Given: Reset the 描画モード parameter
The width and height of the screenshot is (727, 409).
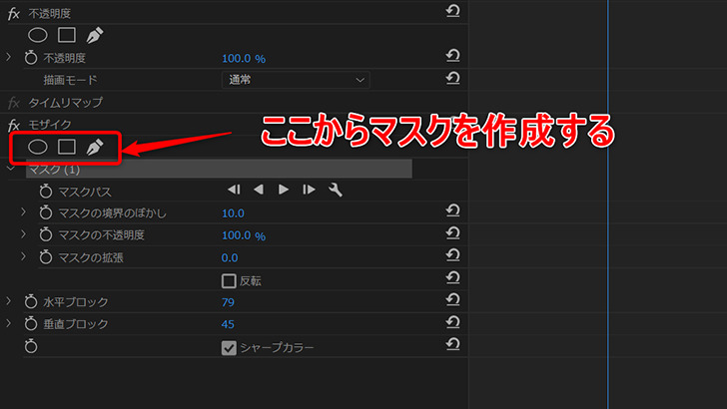Looking at the screenshot, I should (x=452, y=78).
